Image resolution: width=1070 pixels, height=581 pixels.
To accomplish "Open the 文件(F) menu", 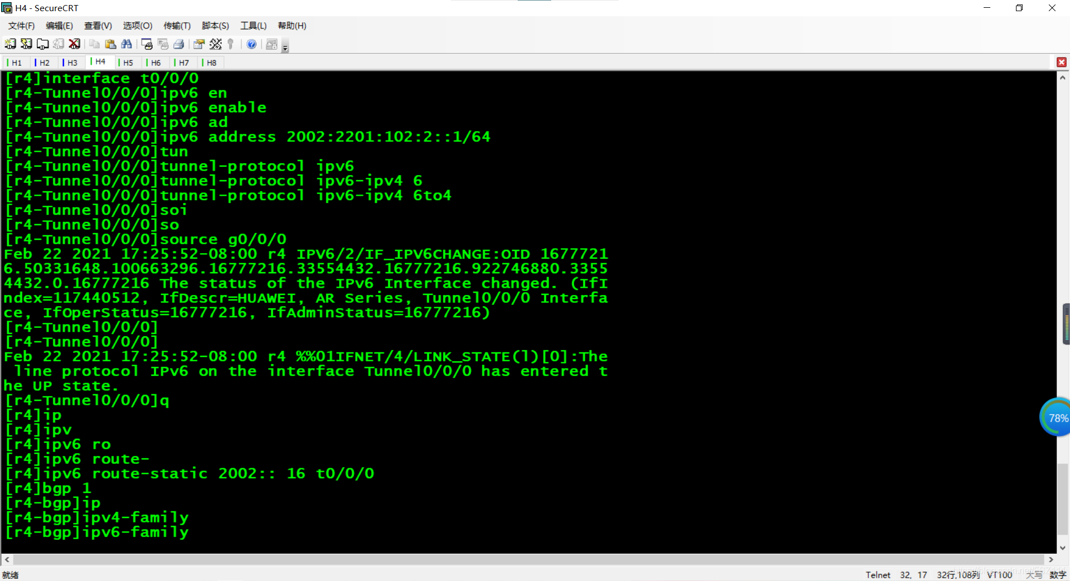I will tap(21, 26).
